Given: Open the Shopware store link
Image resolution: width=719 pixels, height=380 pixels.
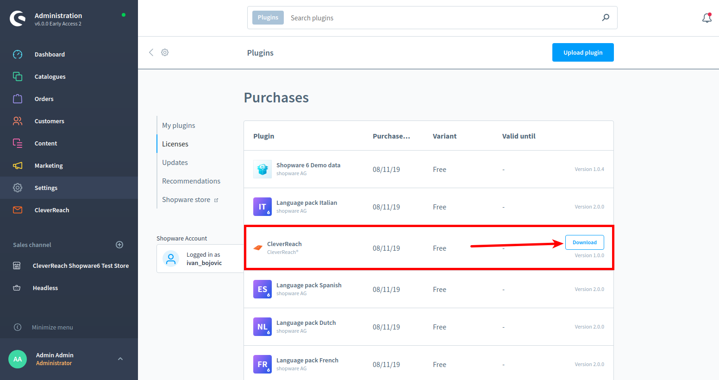Looking at the screenshot, I should click(186, 200).
